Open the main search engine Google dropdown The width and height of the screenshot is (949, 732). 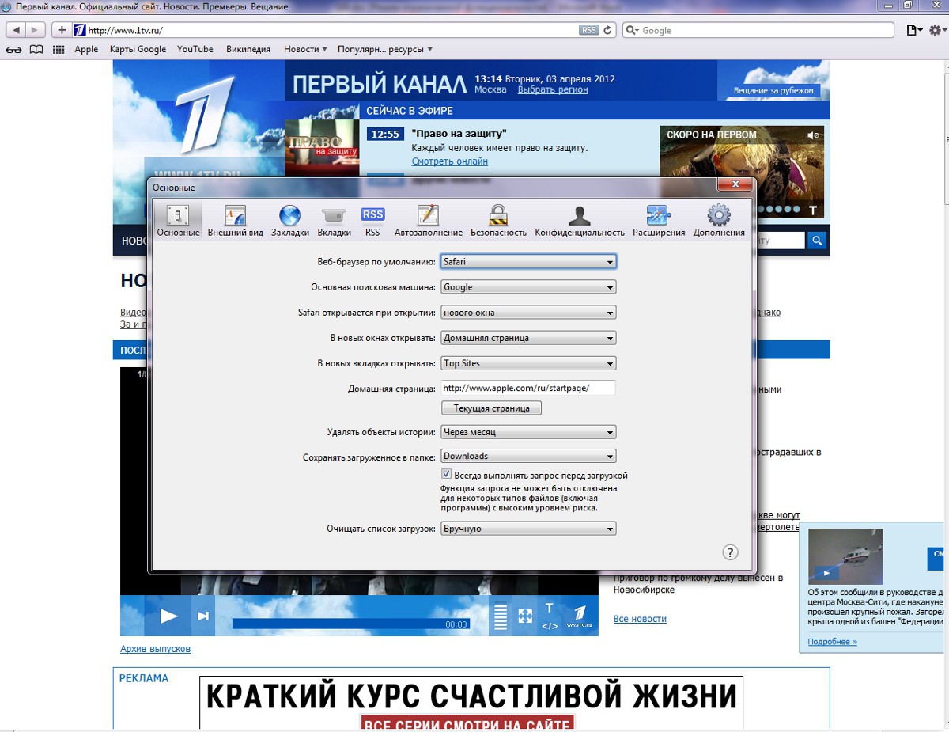coord(528,287)
